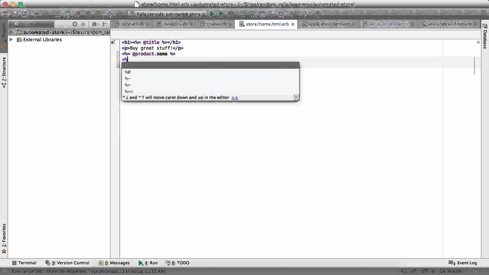
Task: Close the store/home.html.erb tab
Action: pos(293,24)
